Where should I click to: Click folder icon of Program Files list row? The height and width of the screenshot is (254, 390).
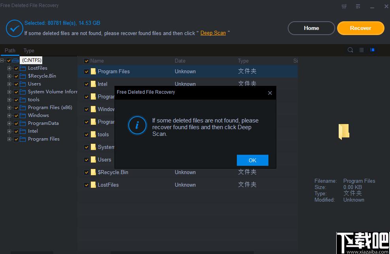click(x=93, y=71)
